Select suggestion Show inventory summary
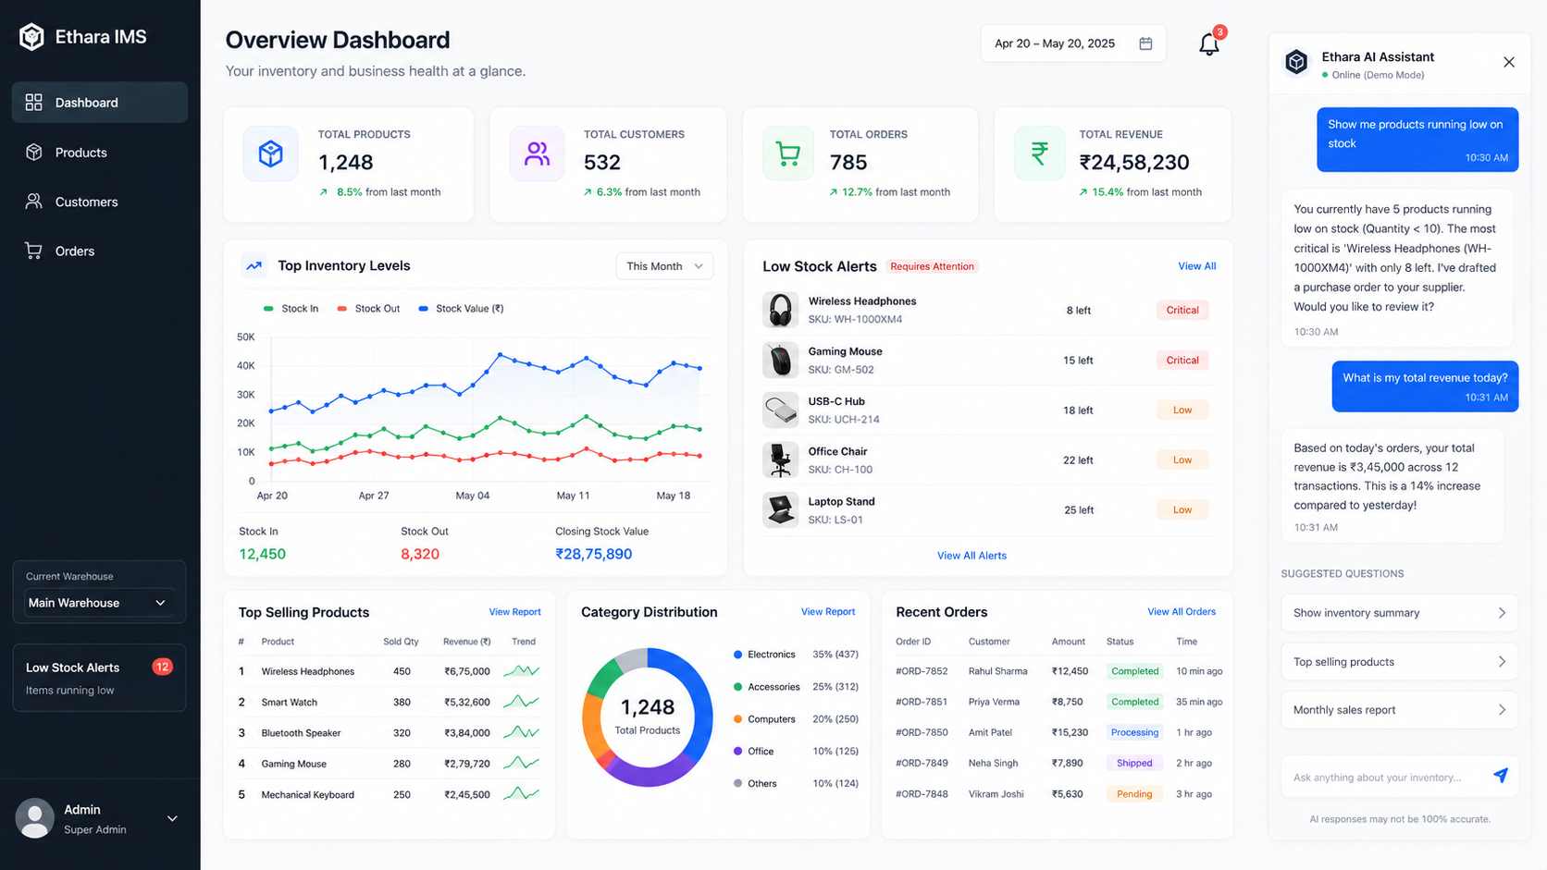The width and height of the screenshot is (1547, 870). click(1399, 613)
